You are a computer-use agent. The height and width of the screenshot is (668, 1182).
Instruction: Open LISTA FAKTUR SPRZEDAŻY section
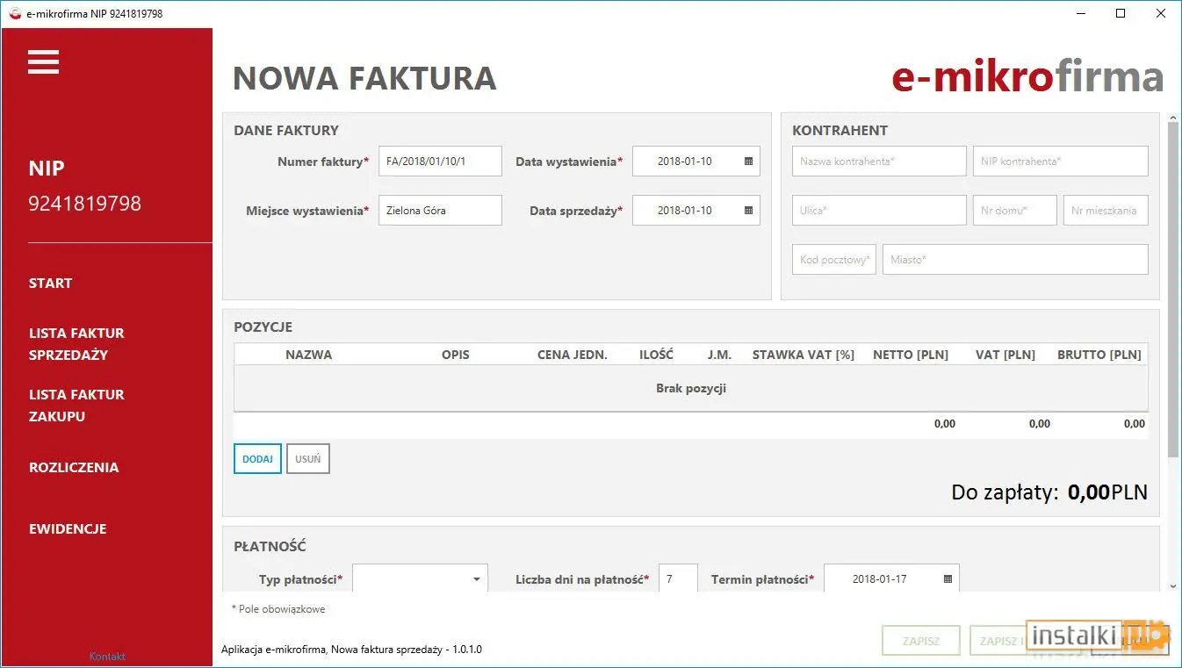pos(76,343)
